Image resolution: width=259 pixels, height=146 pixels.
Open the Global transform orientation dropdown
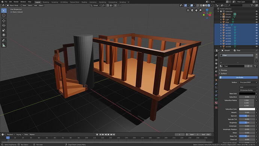click(x=95, y=6)
